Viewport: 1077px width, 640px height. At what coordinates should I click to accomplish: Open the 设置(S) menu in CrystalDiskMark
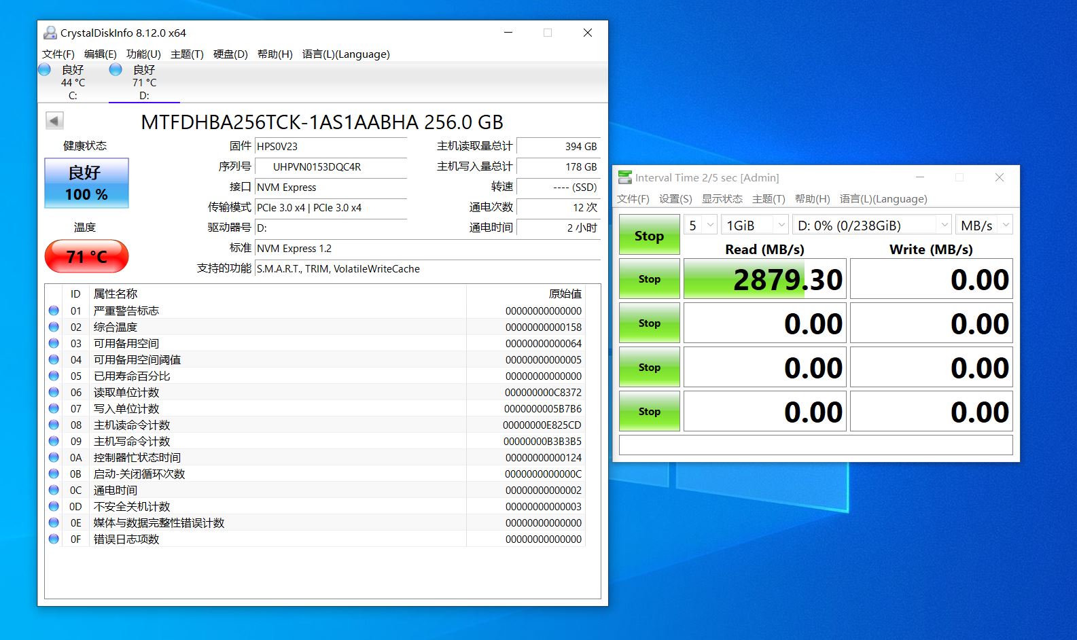pos(675,199)
